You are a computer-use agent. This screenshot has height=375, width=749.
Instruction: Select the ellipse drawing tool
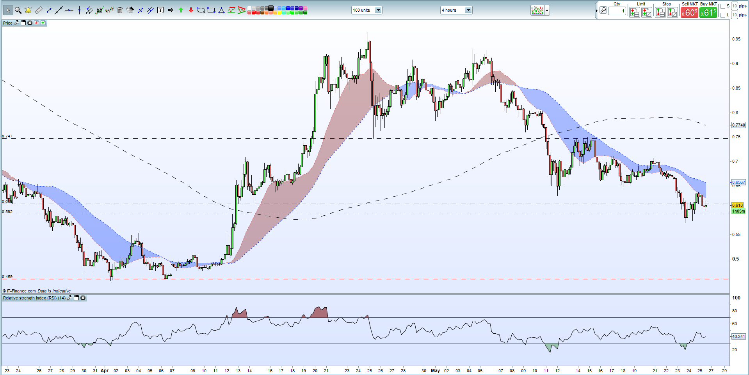click(201, 10)
